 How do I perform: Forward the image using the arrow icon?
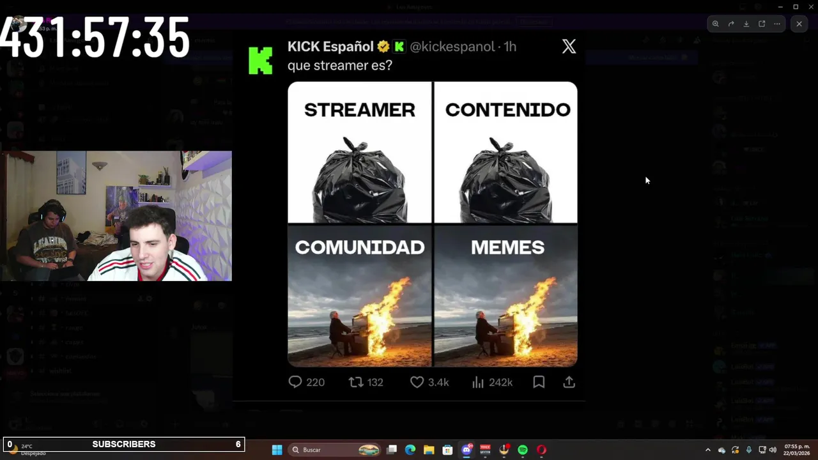(x=731, y=24)
